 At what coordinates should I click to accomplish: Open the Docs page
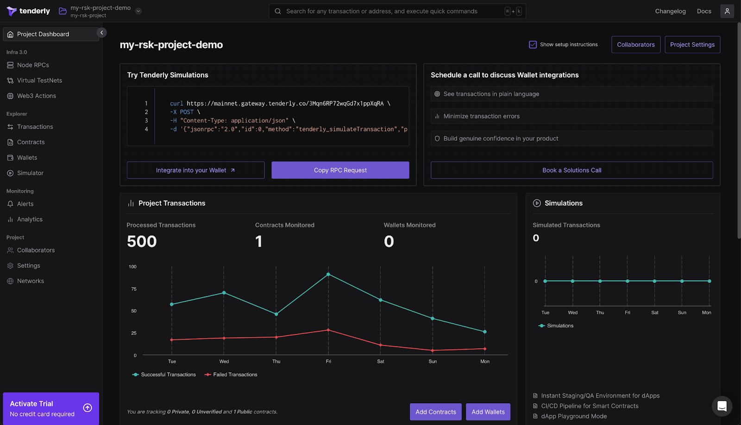point(703,11)
